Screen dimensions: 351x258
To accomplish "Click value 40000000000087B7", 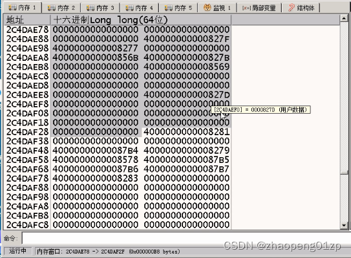I will tap(187, 169).
